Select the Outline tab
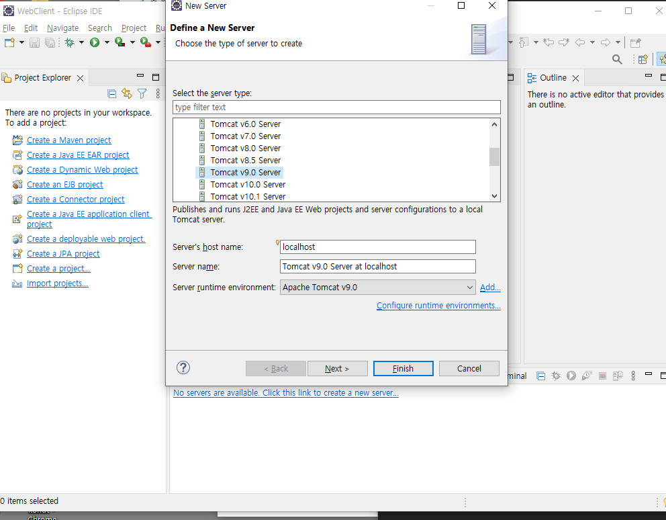 tap(553, 78)
